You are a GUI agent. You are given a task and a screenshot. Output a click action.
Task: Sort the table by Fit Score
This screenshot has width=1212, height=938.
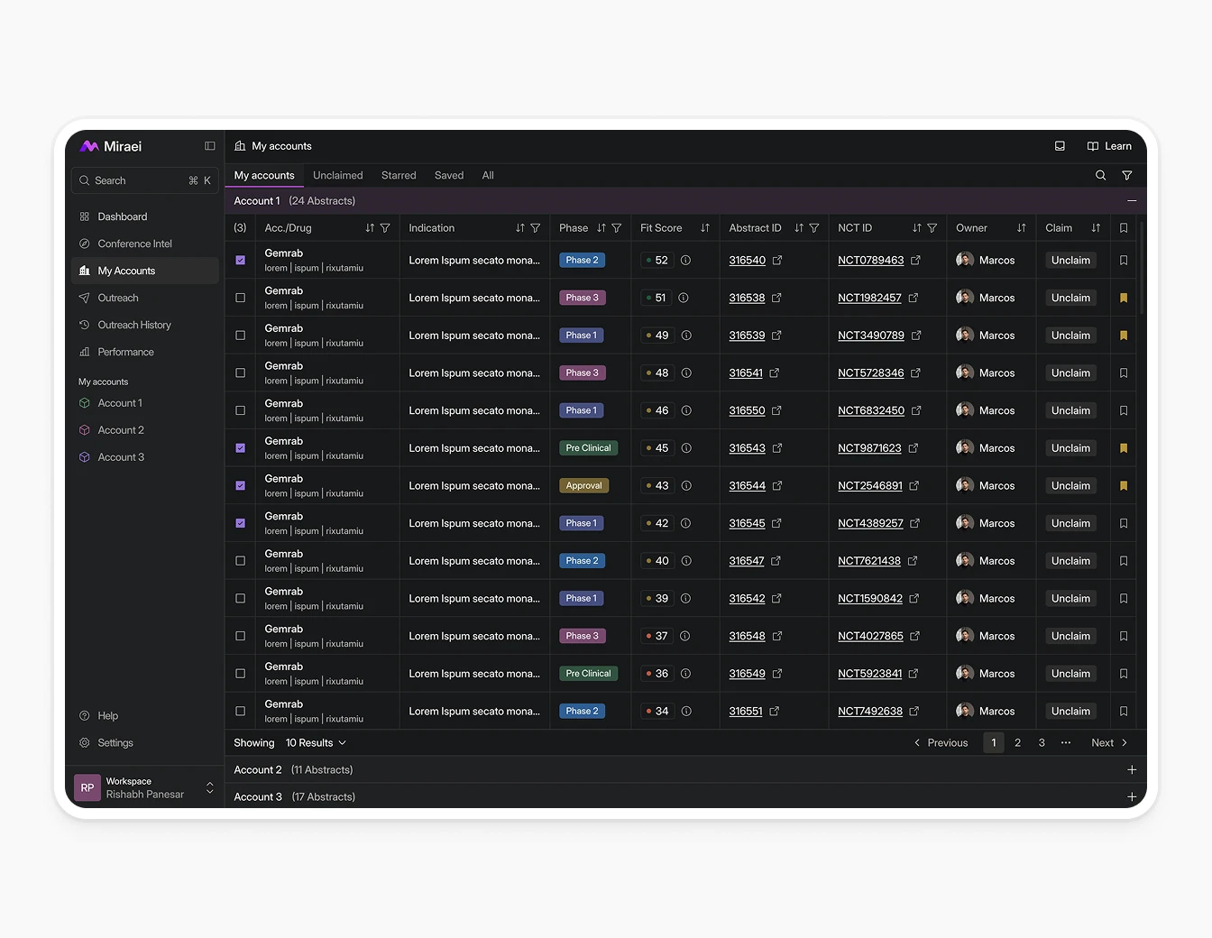(x=704, y=228)
